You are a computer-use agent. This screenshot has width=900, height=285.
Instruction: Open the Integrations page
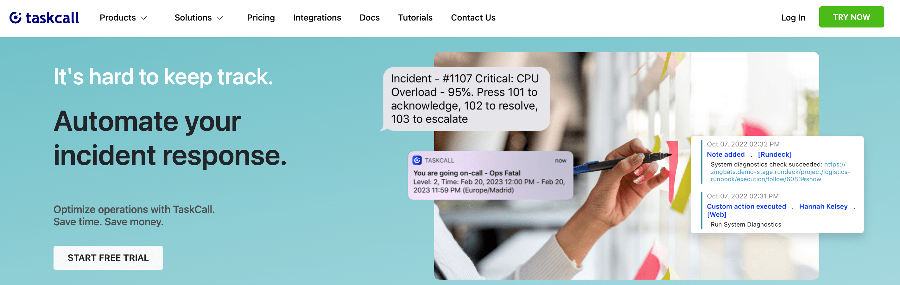click(317, 17)
